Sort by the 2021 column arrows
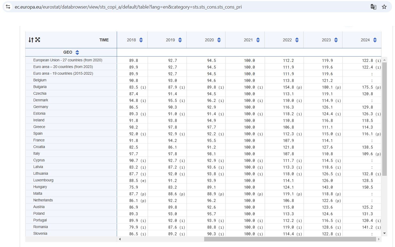The width and height of the screenshot is (395, 247). [258, 40]
